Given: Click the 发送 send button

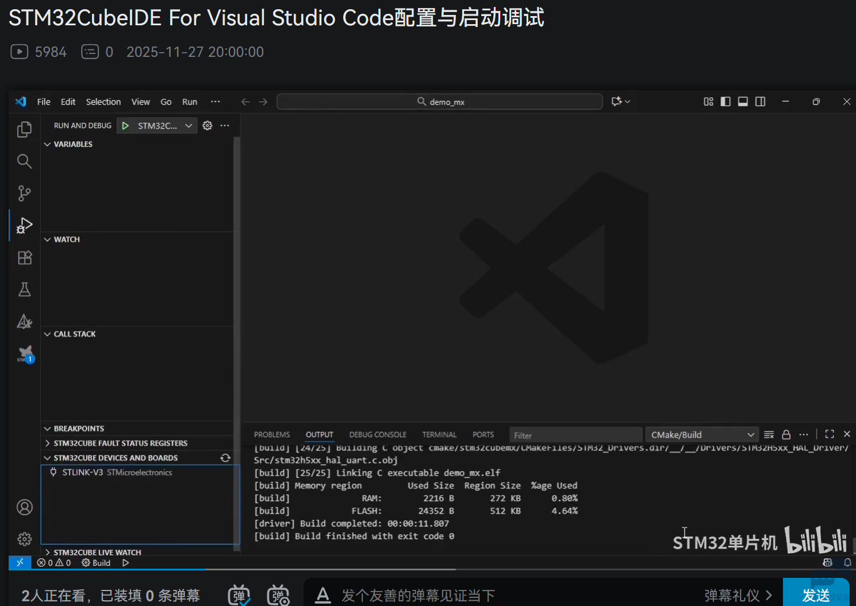Looking at the screenshot, I should point(815,595).
